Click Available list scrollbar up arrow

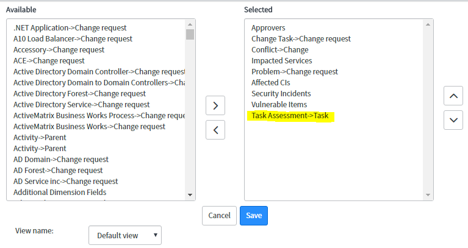pos(190,24)
